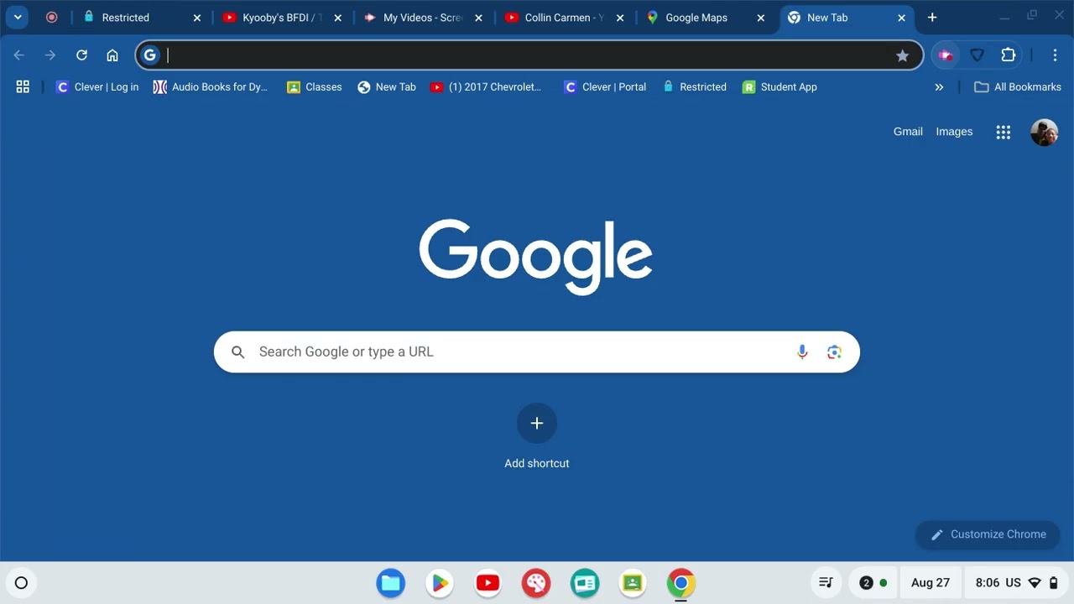Open quick settings at clock
The height and width of the screenshot is (604, 1074).
(x=1017, y=583)
